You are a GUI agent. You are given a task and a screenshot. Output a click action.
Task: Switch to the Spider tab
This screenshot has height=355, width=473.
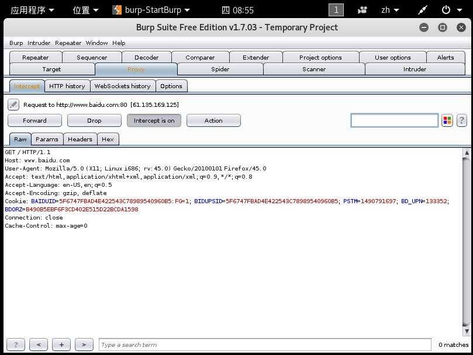[220, 69]
